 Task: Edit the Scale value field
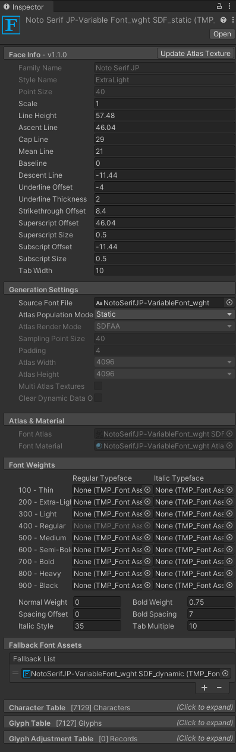[x=164, y=104]
